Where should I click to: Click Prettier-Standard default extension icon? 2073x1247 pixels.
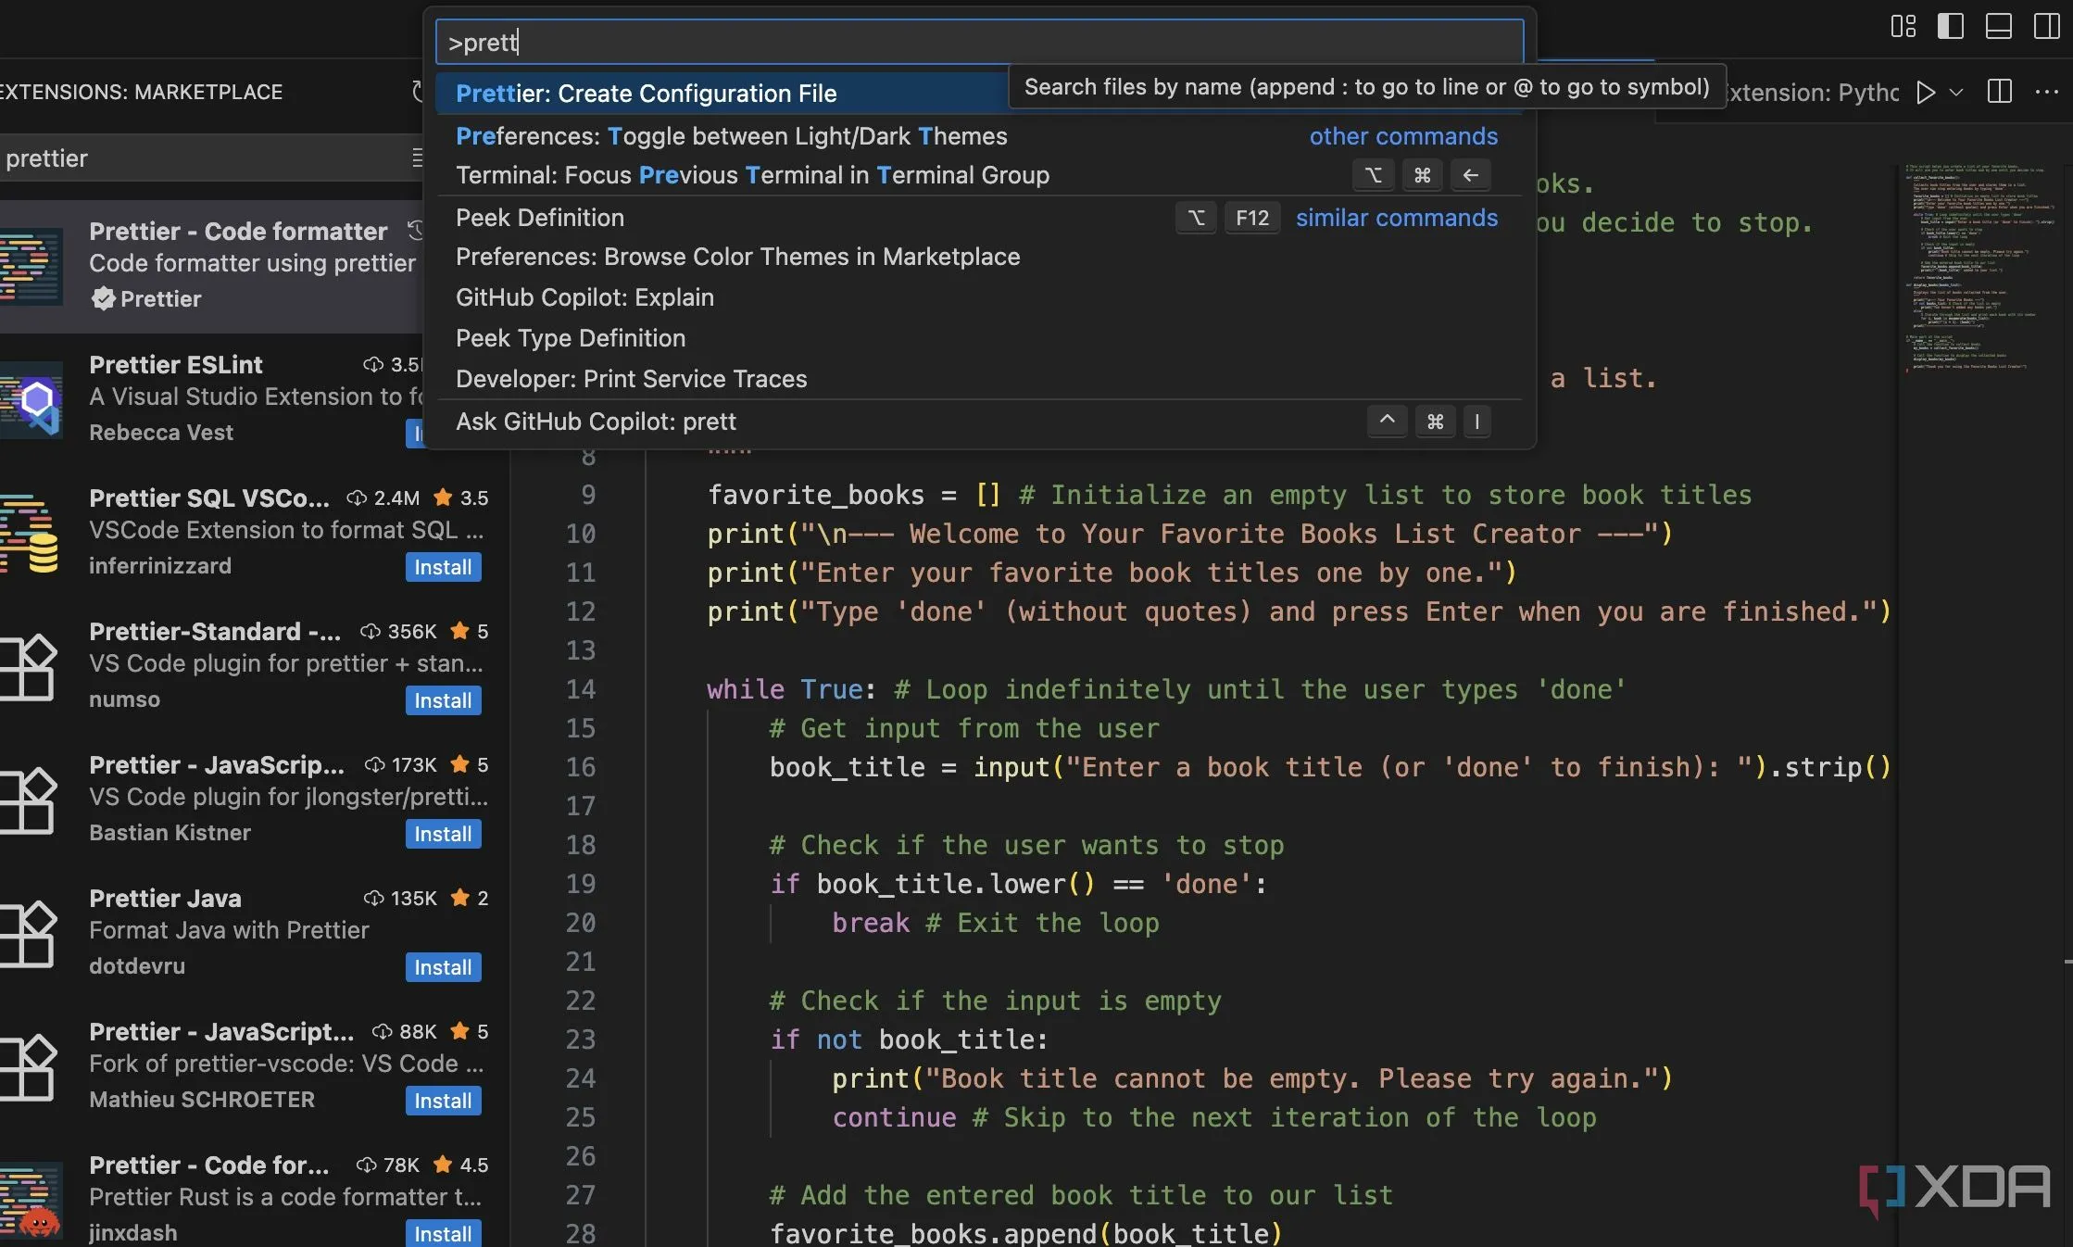coord(28,666)
